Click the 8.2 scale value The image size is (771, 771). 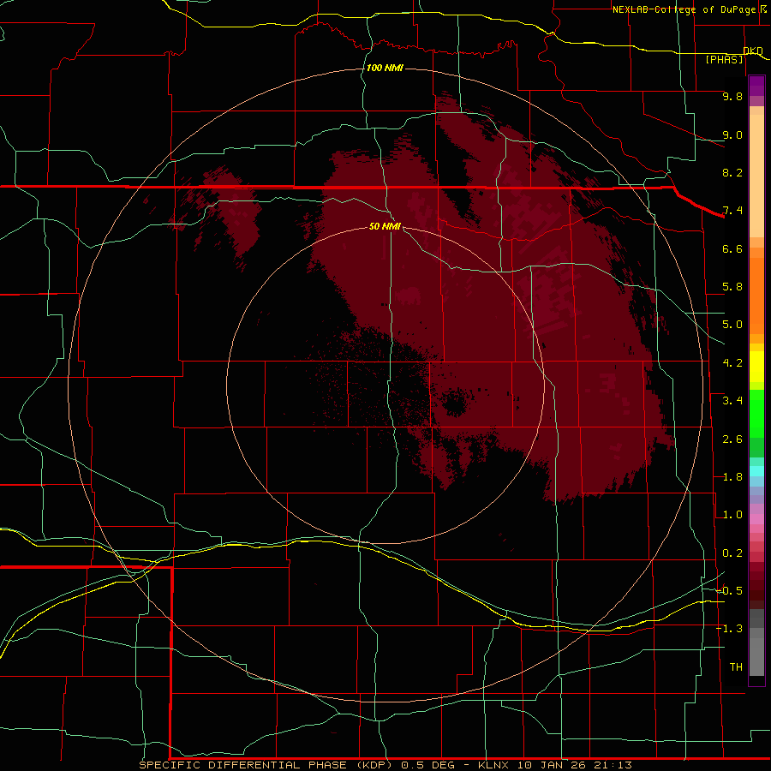click(x=732, y=172)
